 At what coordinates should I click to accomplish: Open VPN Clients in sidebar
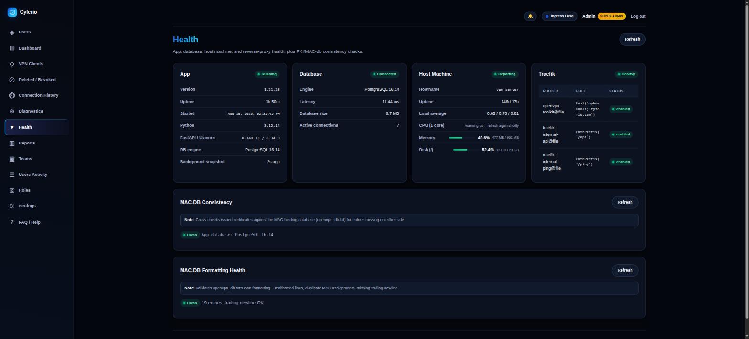36,64
